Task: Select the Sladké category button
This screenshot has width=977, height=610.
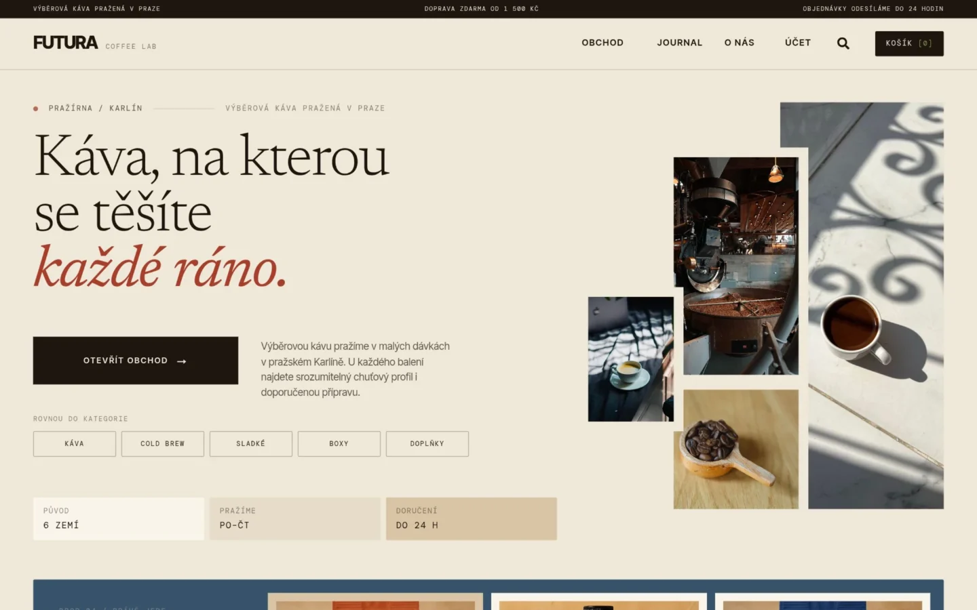Action: tap(251, 444)
